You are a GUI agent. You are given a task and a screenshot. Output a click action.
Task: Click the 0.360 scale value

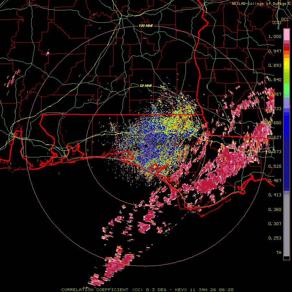275,210
